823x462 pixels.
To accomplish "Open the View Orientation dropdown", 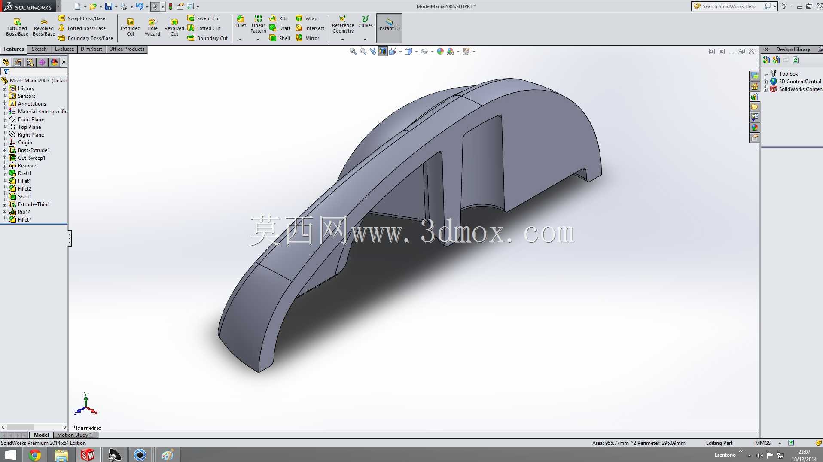I will 401,52.
